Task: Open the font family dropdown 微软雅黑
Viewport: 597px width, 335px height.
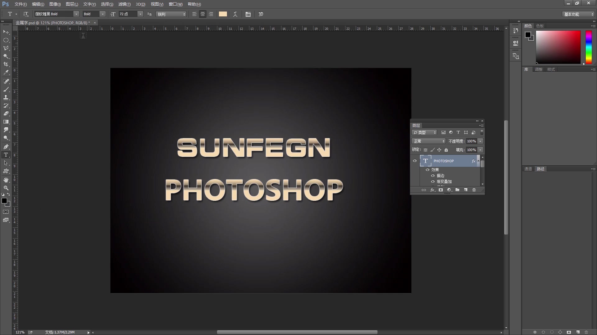Action: click(x=76, y=14)
